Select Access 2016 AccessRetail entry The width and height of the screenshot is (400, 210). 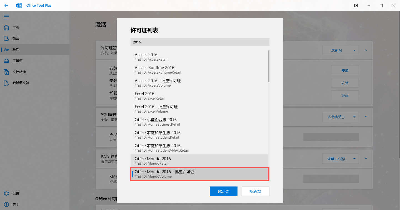point(199,57)
